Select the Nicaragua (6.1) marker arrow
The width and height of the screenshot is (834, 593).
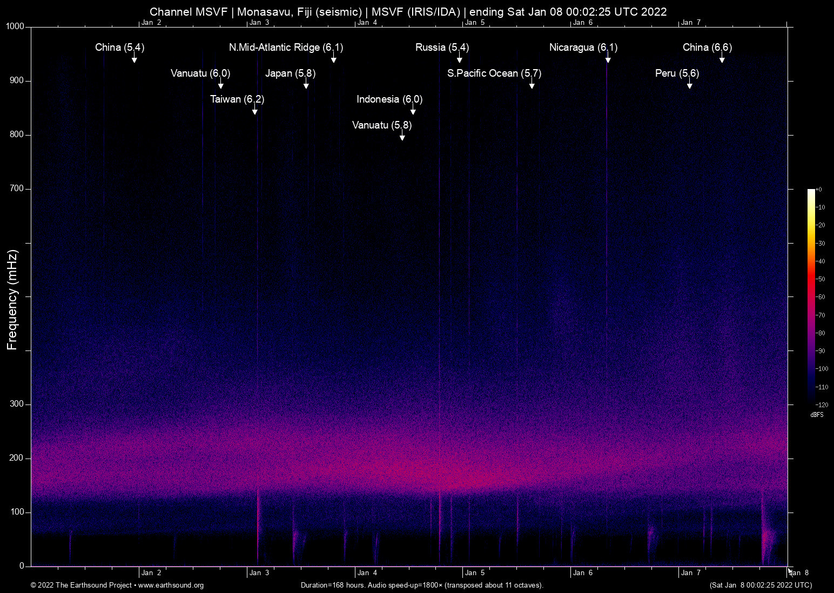[x=607, y=59]
